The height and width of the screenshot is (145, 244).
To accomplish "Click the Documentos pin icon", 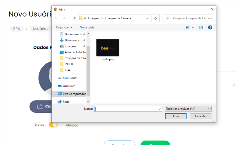I will click(x=84, y=34).
